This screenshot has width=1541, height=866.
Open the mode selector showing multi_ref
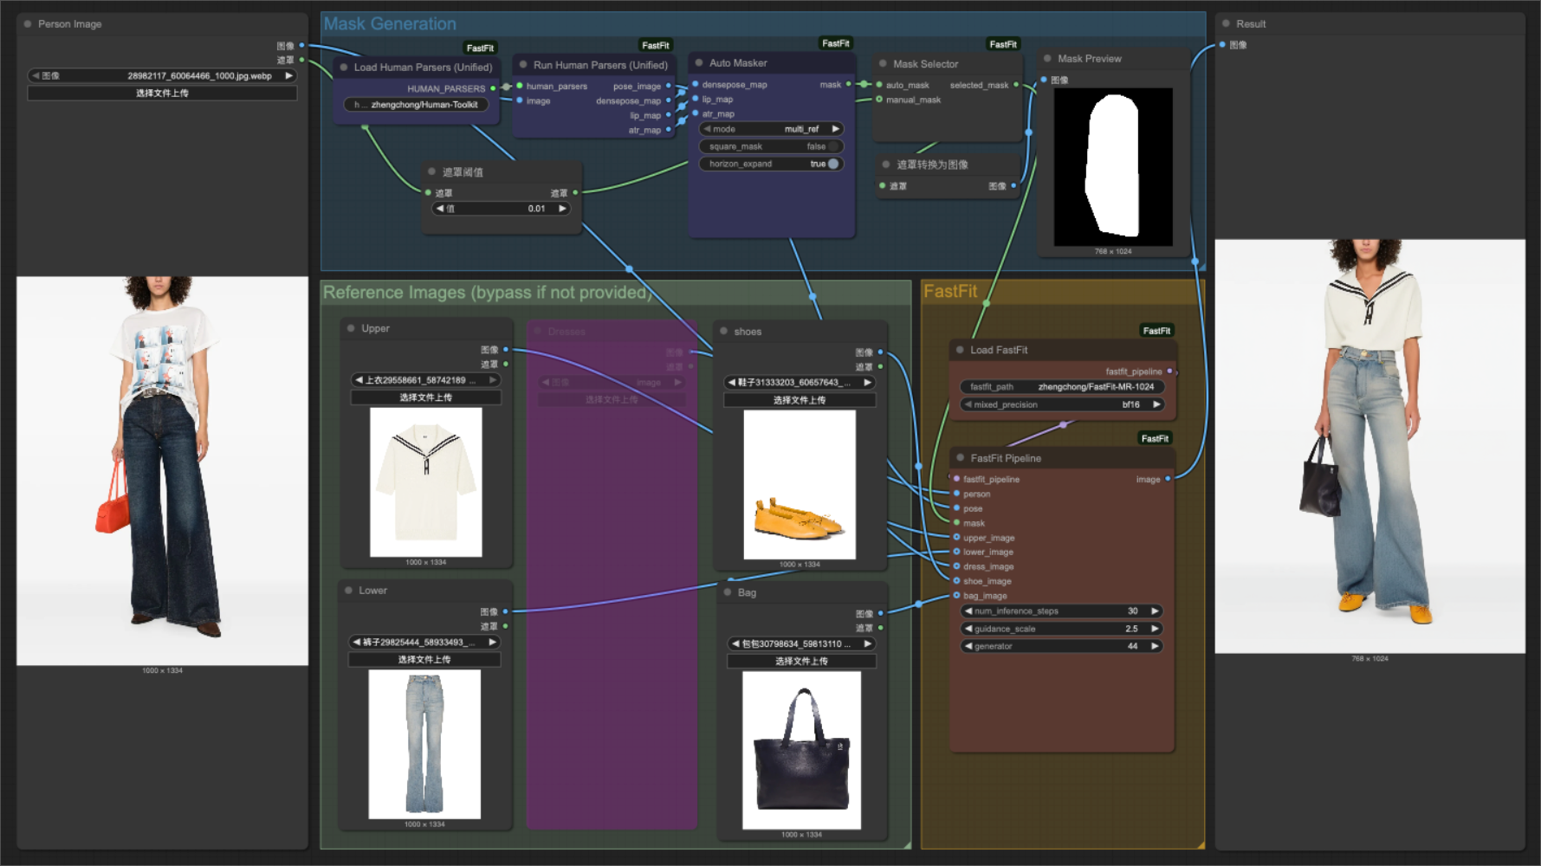(x=770, y=128)
